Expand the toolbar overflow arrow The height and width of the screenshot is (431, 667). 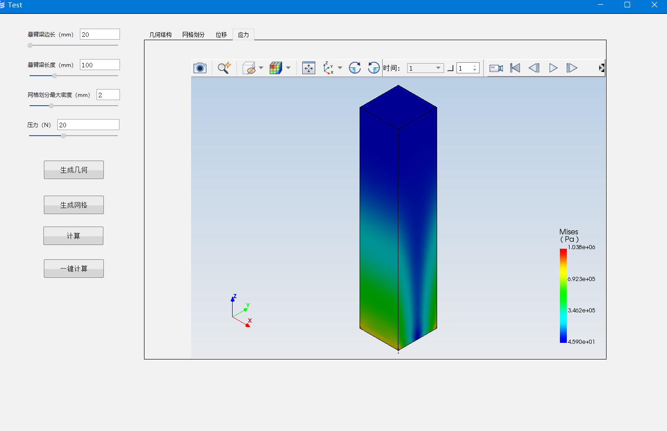tap(601, 68)
